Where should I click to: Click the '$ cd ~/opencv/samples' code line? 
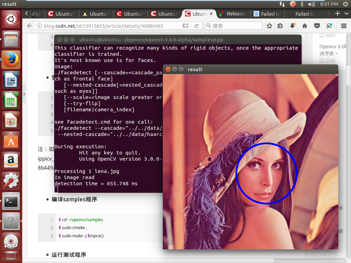coord(81,220)
